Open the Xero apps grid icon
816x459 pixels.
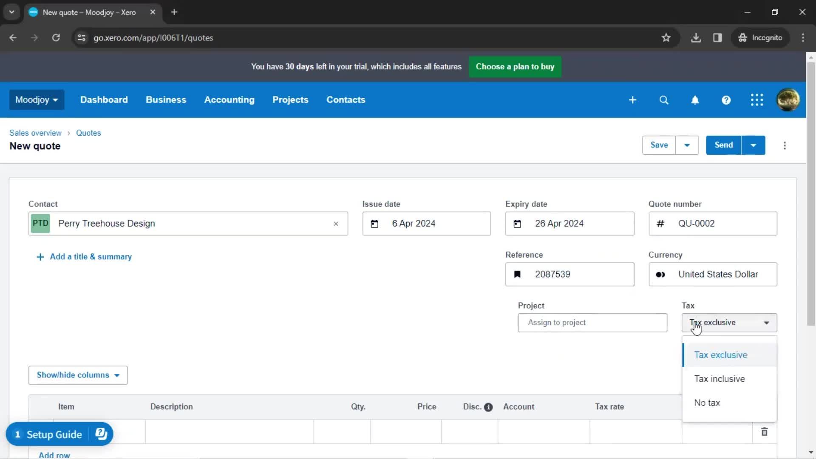tap(757, 100)
